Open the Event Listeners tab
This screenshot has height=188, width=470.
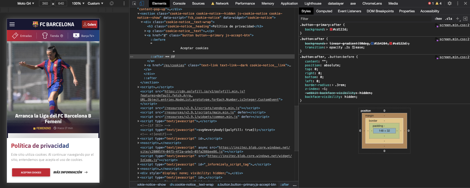[x=349, y=11]
